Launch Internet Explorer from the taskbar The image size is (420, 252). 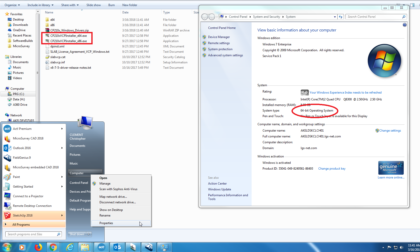[70, 247]
